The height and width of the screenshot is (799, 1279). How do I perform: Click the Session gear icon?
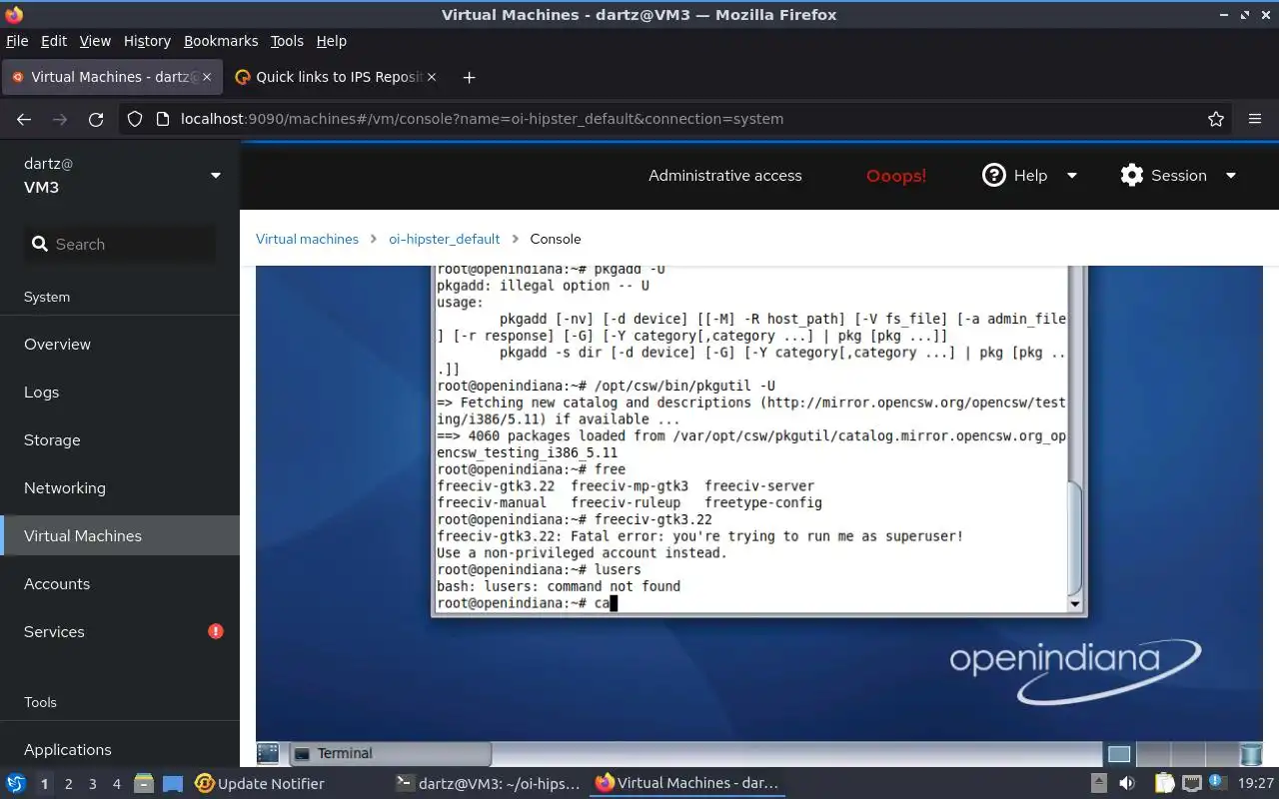(x=1131, y=175)
